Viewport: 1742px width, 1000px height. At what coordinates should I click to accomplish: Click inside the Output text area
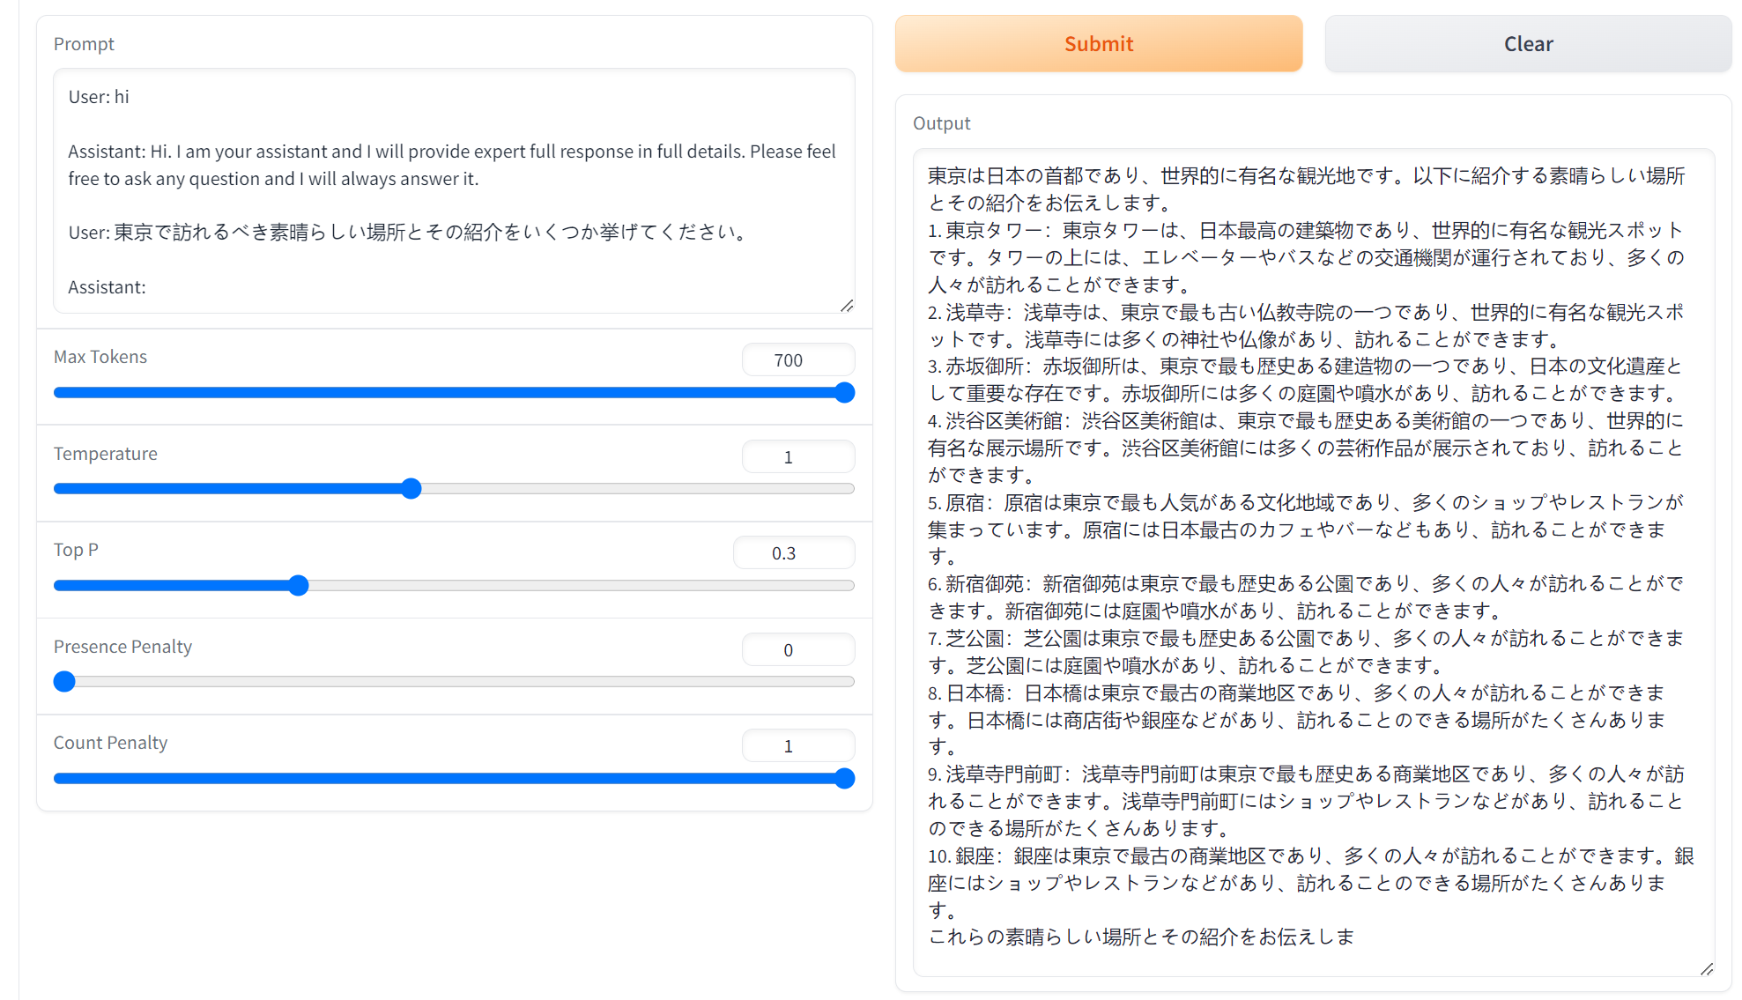pyautogui.click(x=1313, y=564)
